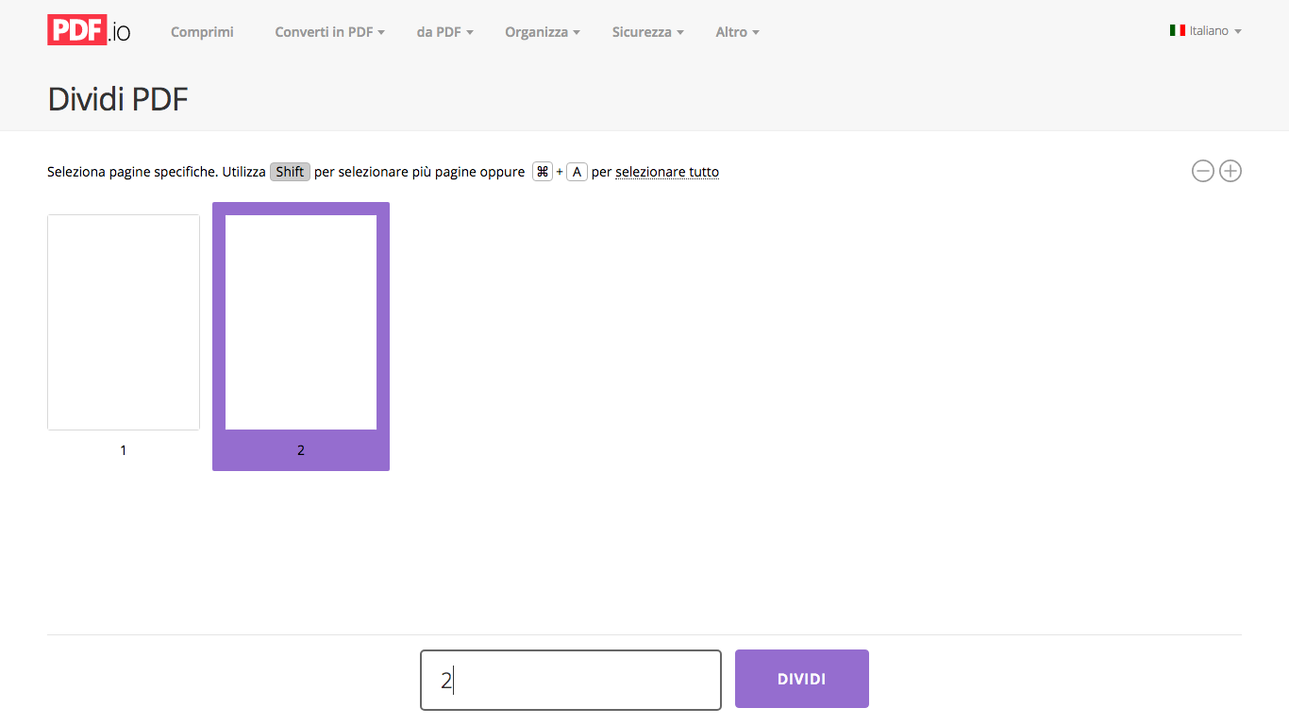Open the Italiano language selector
Viewport: 1289px width, 725px height.
(x=1206, y=31)
